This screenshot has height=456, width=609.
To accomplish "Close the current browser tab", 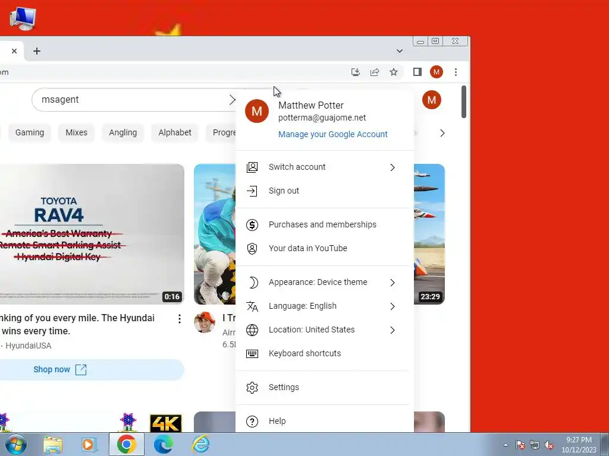I will pos(14,51).
